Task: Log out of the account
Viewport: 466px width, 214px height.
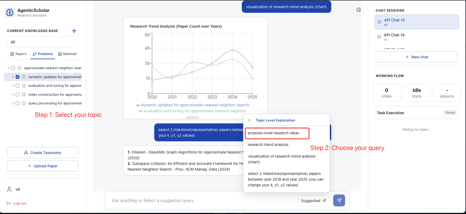Action: [17, 203]
